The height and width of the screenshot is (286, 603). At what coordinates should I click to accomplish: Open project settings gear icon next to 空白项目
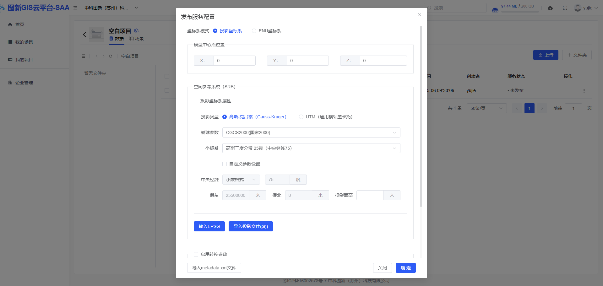[136, 31]
